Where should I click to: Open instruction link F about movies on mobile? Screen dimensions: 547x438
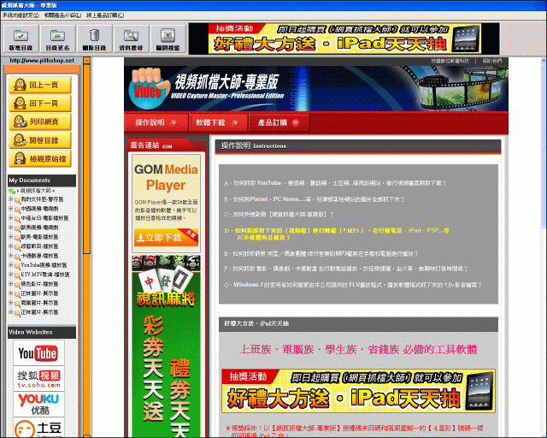click(x=345, y=269)
